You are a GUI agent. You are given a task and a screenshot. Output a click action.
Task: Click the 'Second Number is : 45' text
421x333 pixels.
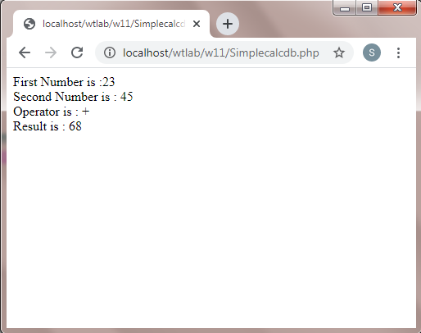pos(73,97)
